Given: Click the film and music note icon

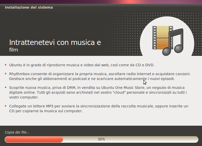Looking at the screenshot, I should click(x=168, y=41).
